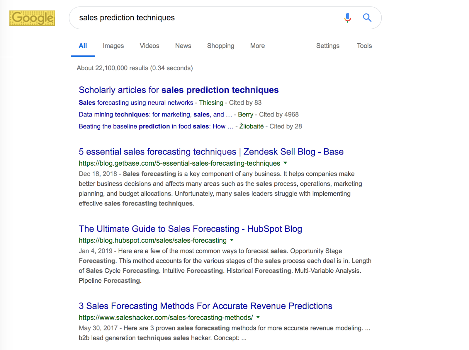
Task: Expand the blog.getbase.com URL dropdown arrow
Action: (x=285, y=163)
